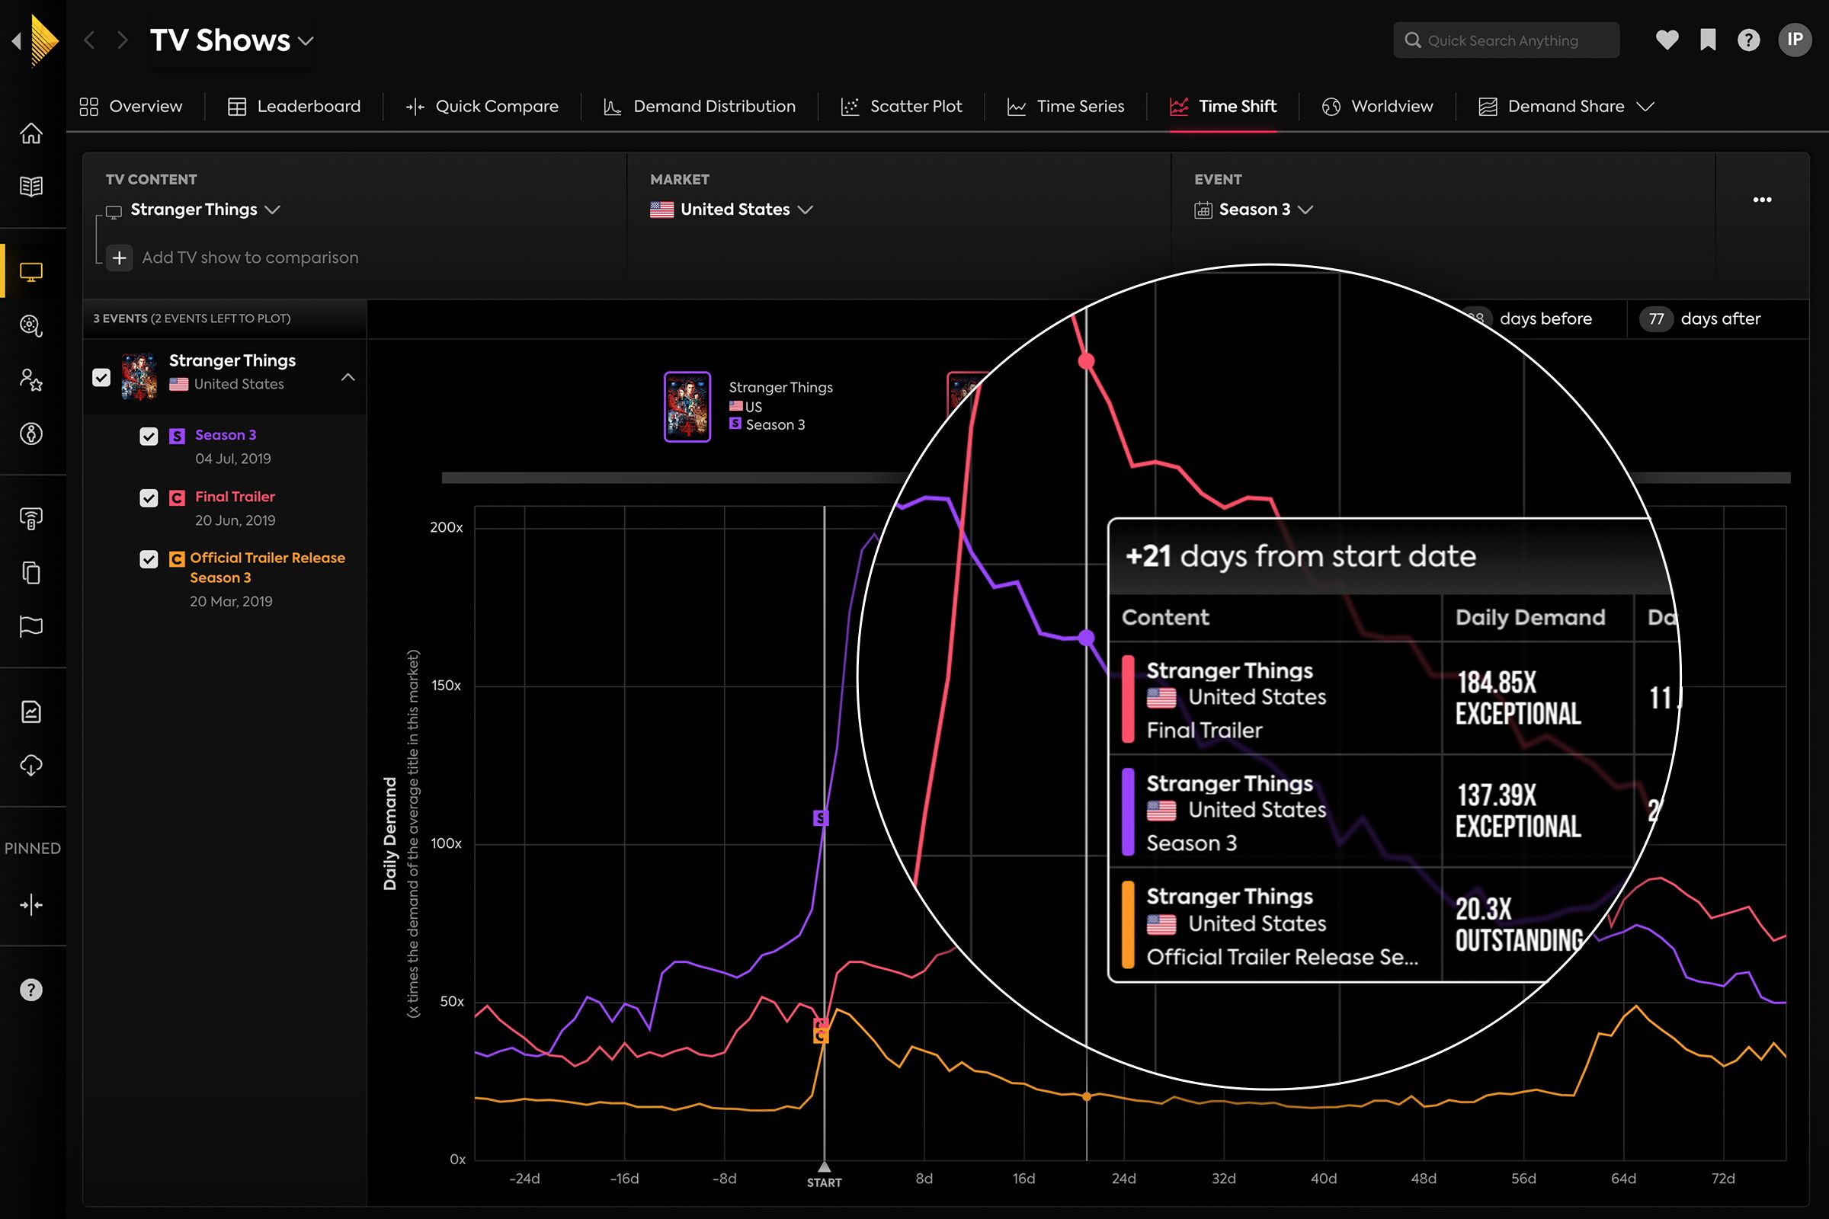
Task: Switch to the Leaderboard tab
Action: tap(294, 107)
